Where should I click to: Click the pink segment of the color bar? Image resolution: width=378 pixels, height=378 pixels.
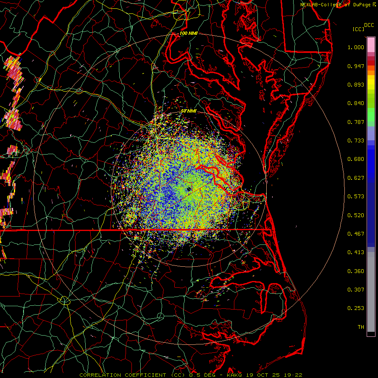(x=371, y=45)
